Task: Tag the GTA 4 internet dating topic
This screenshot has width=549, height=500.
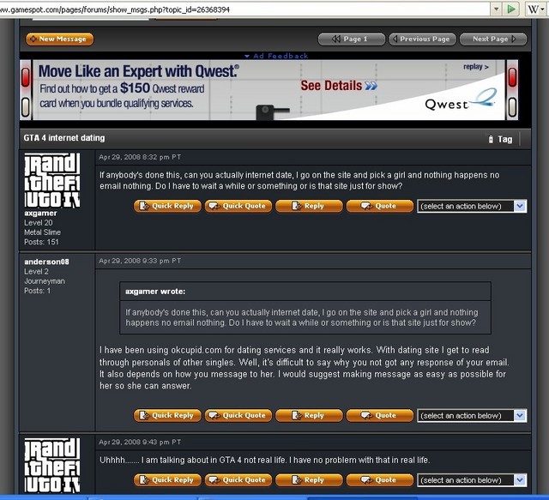Action: coord(500,139)
